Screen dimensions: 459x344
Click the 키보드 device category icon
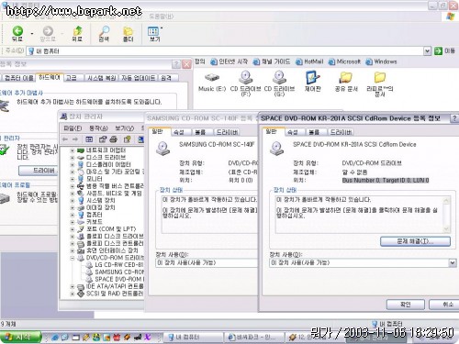[81, 222]
